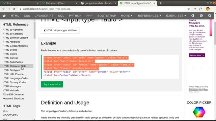This screenshot has width=216, height=121.
Task: Switch to the liza tab
Action: pyautogui.click(x=20, y=3)
